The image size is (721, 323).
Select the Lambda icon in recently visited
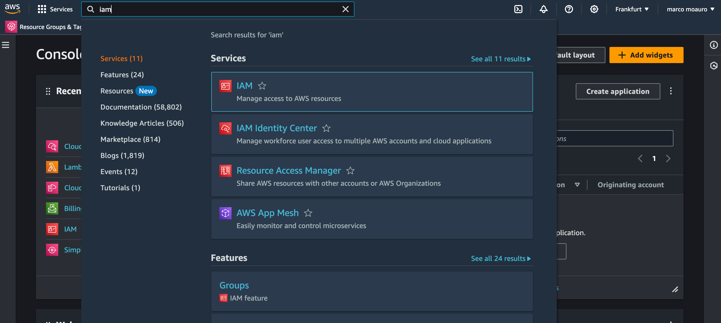52,167
